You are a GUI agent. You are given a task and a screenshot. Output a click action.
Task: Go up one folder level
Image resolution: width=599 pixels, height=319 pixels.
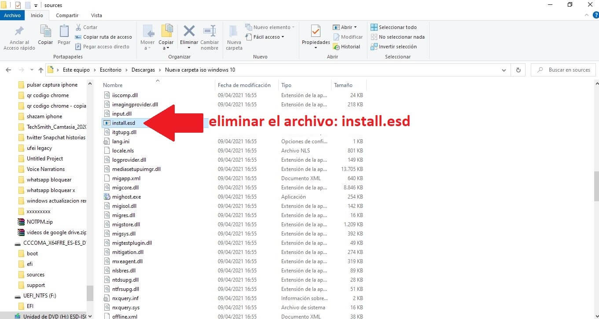[41, 70]
